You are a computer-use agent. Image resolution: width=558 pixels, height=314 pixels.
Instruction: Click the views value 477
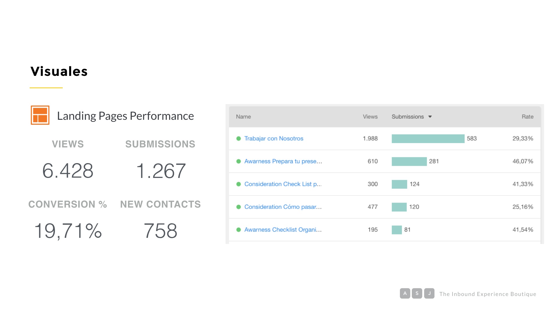(x=373, y=207)
